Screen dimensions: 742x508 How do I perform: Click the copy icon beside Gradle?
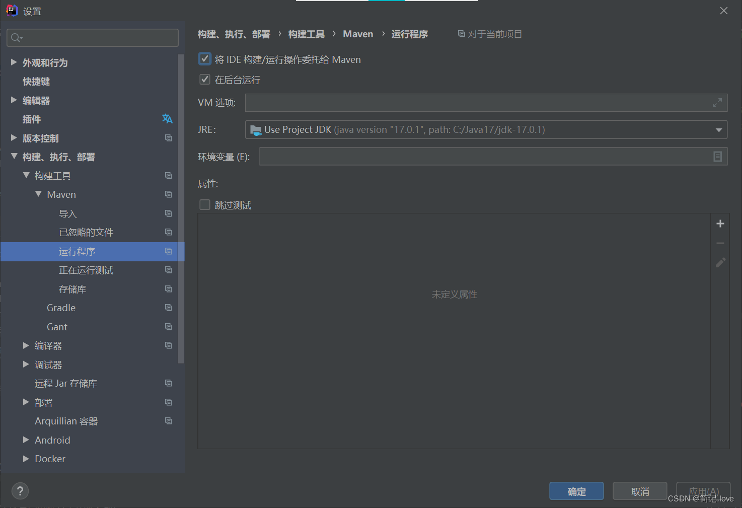[168, 307]
